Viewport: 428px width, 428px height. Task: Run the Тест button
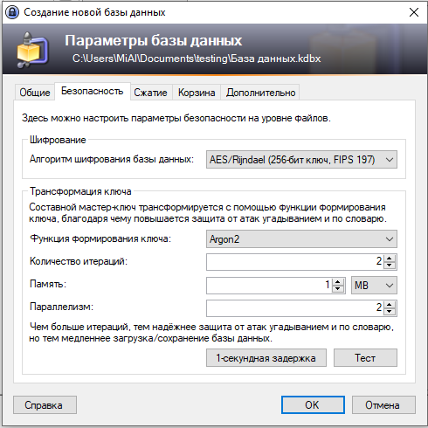tap(365, 358)
